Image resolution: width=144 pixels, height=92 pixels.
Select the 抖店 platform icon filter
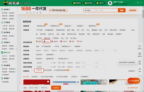(45, 41)
